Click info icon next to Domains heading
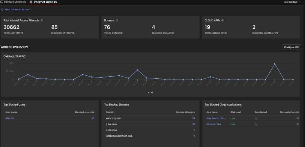The height and width of the screenshot is (147, 305). (117, 20)
